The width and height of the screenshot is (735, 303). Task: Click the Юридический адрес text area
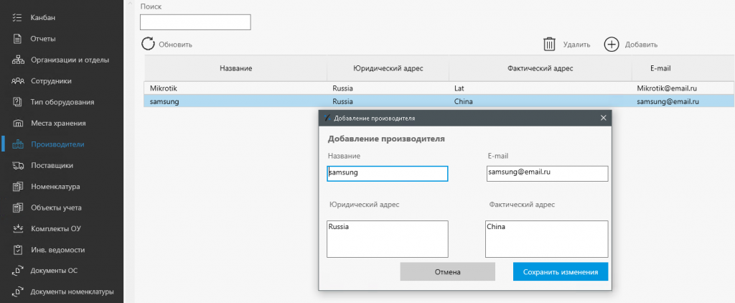coord(388,239)
